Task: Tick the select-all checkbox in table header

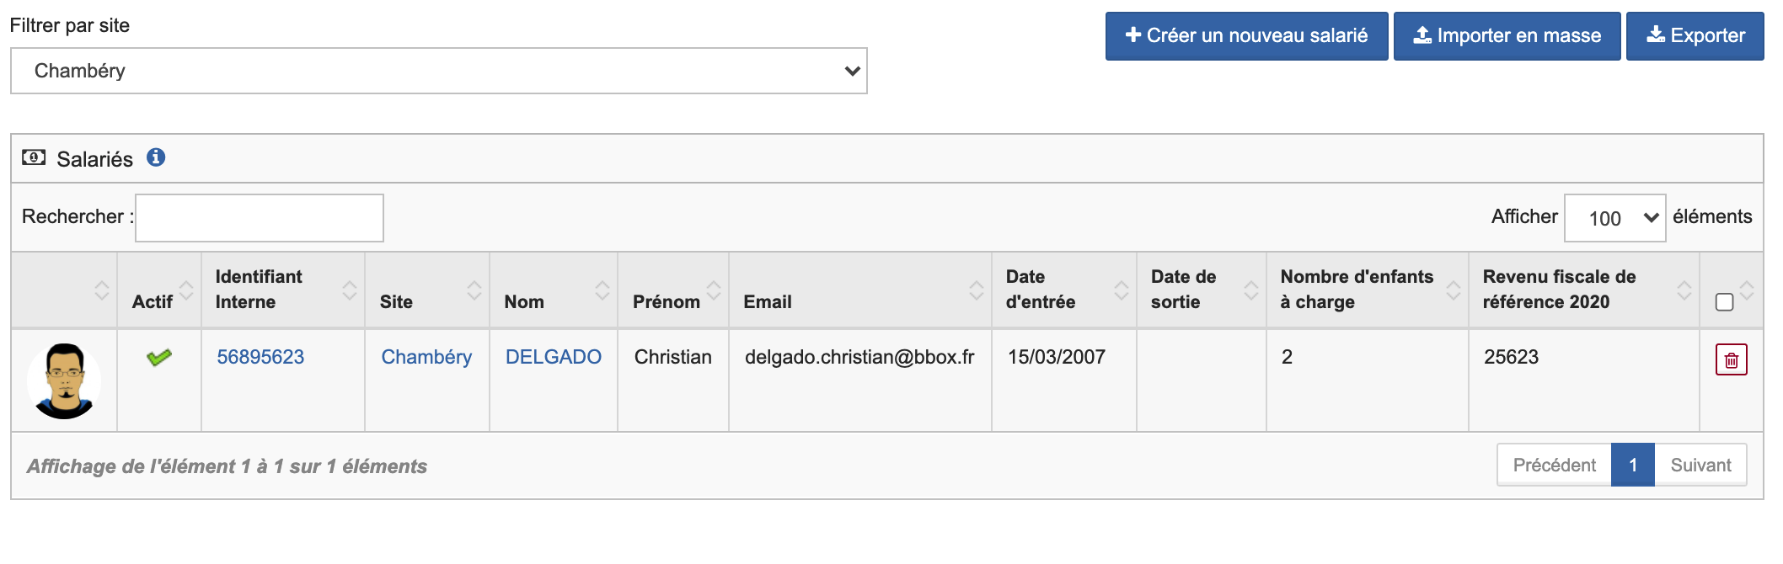Action: (1724, 302)
